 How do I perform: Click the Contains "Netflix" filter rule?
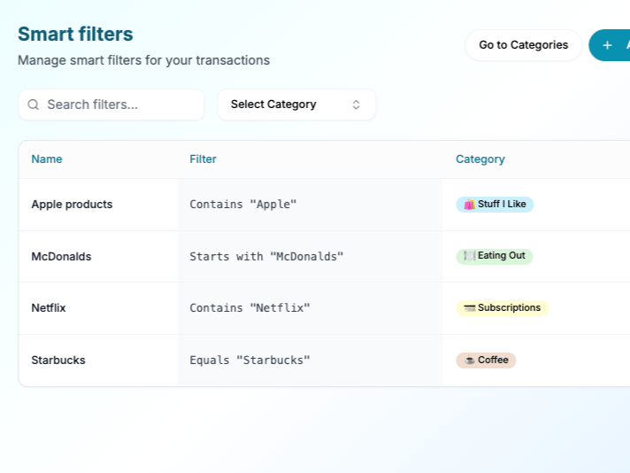tap(250, 308)
